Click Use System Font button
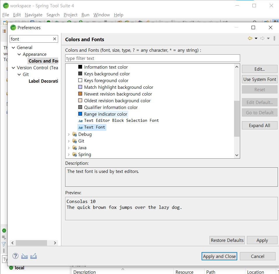This screenshot has width=279, height=274. (259, 79)
